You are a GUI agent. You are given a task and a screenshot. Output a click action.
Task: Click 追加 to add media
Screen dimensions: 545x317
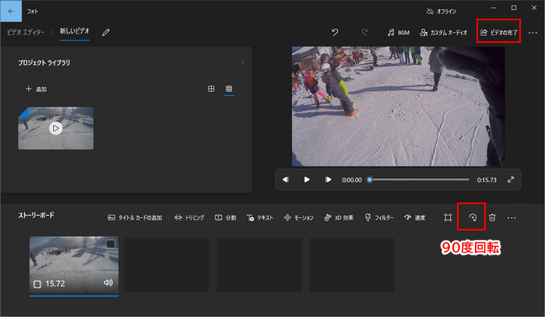point(36,89)
